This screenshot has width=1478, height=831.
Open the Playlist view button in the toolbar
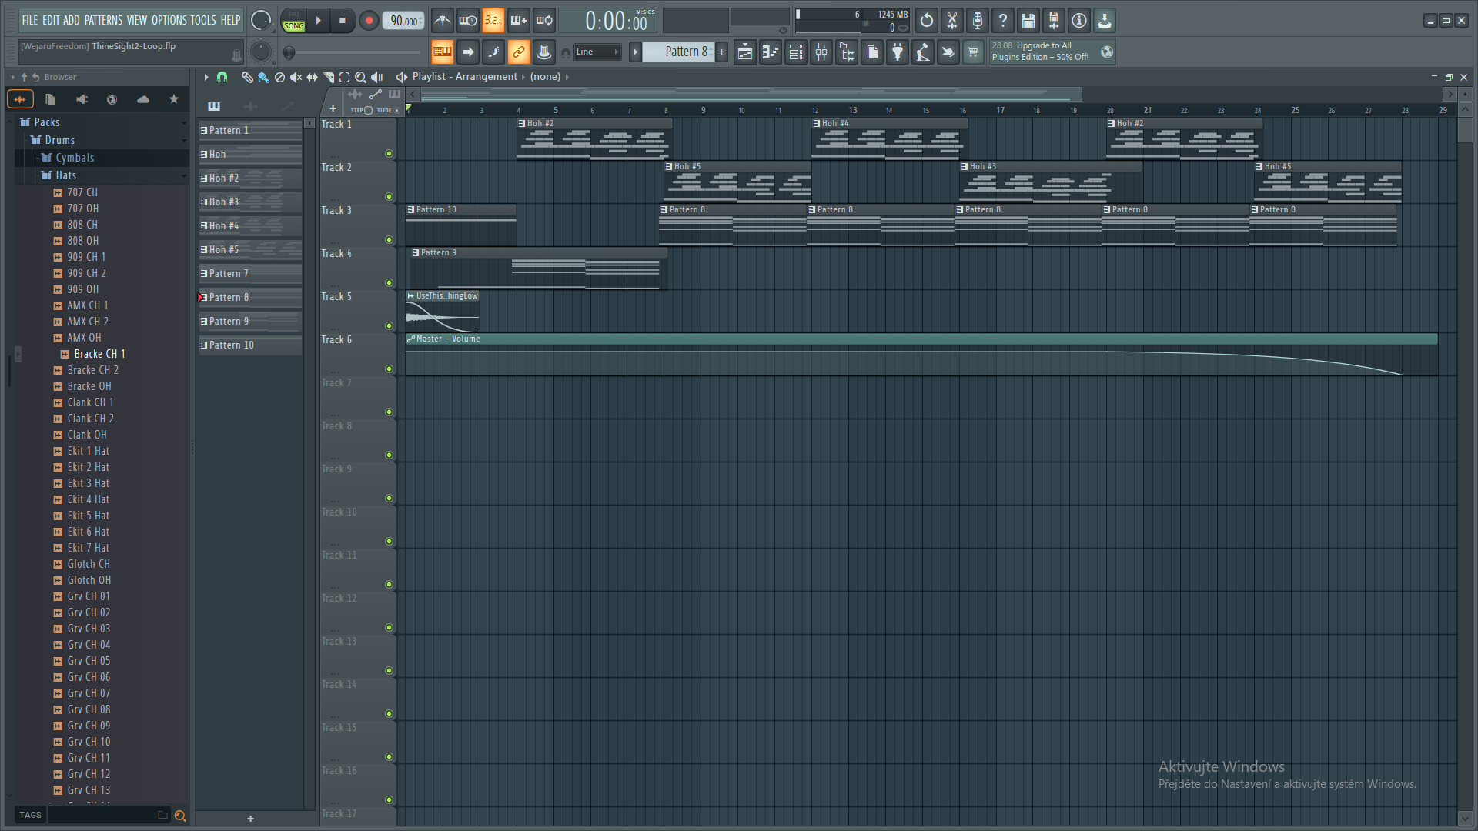point(745,52)
